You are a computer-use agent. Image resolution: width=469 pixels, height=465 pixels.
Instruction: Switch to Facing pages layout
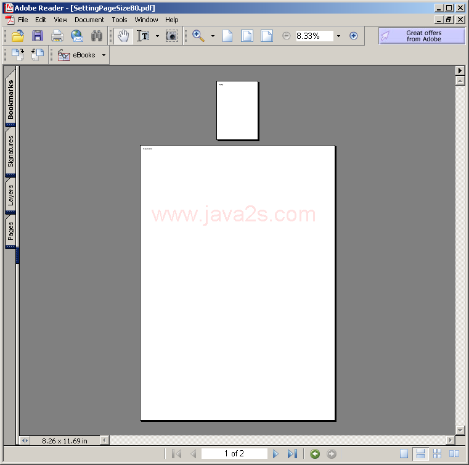pos(454,454)
